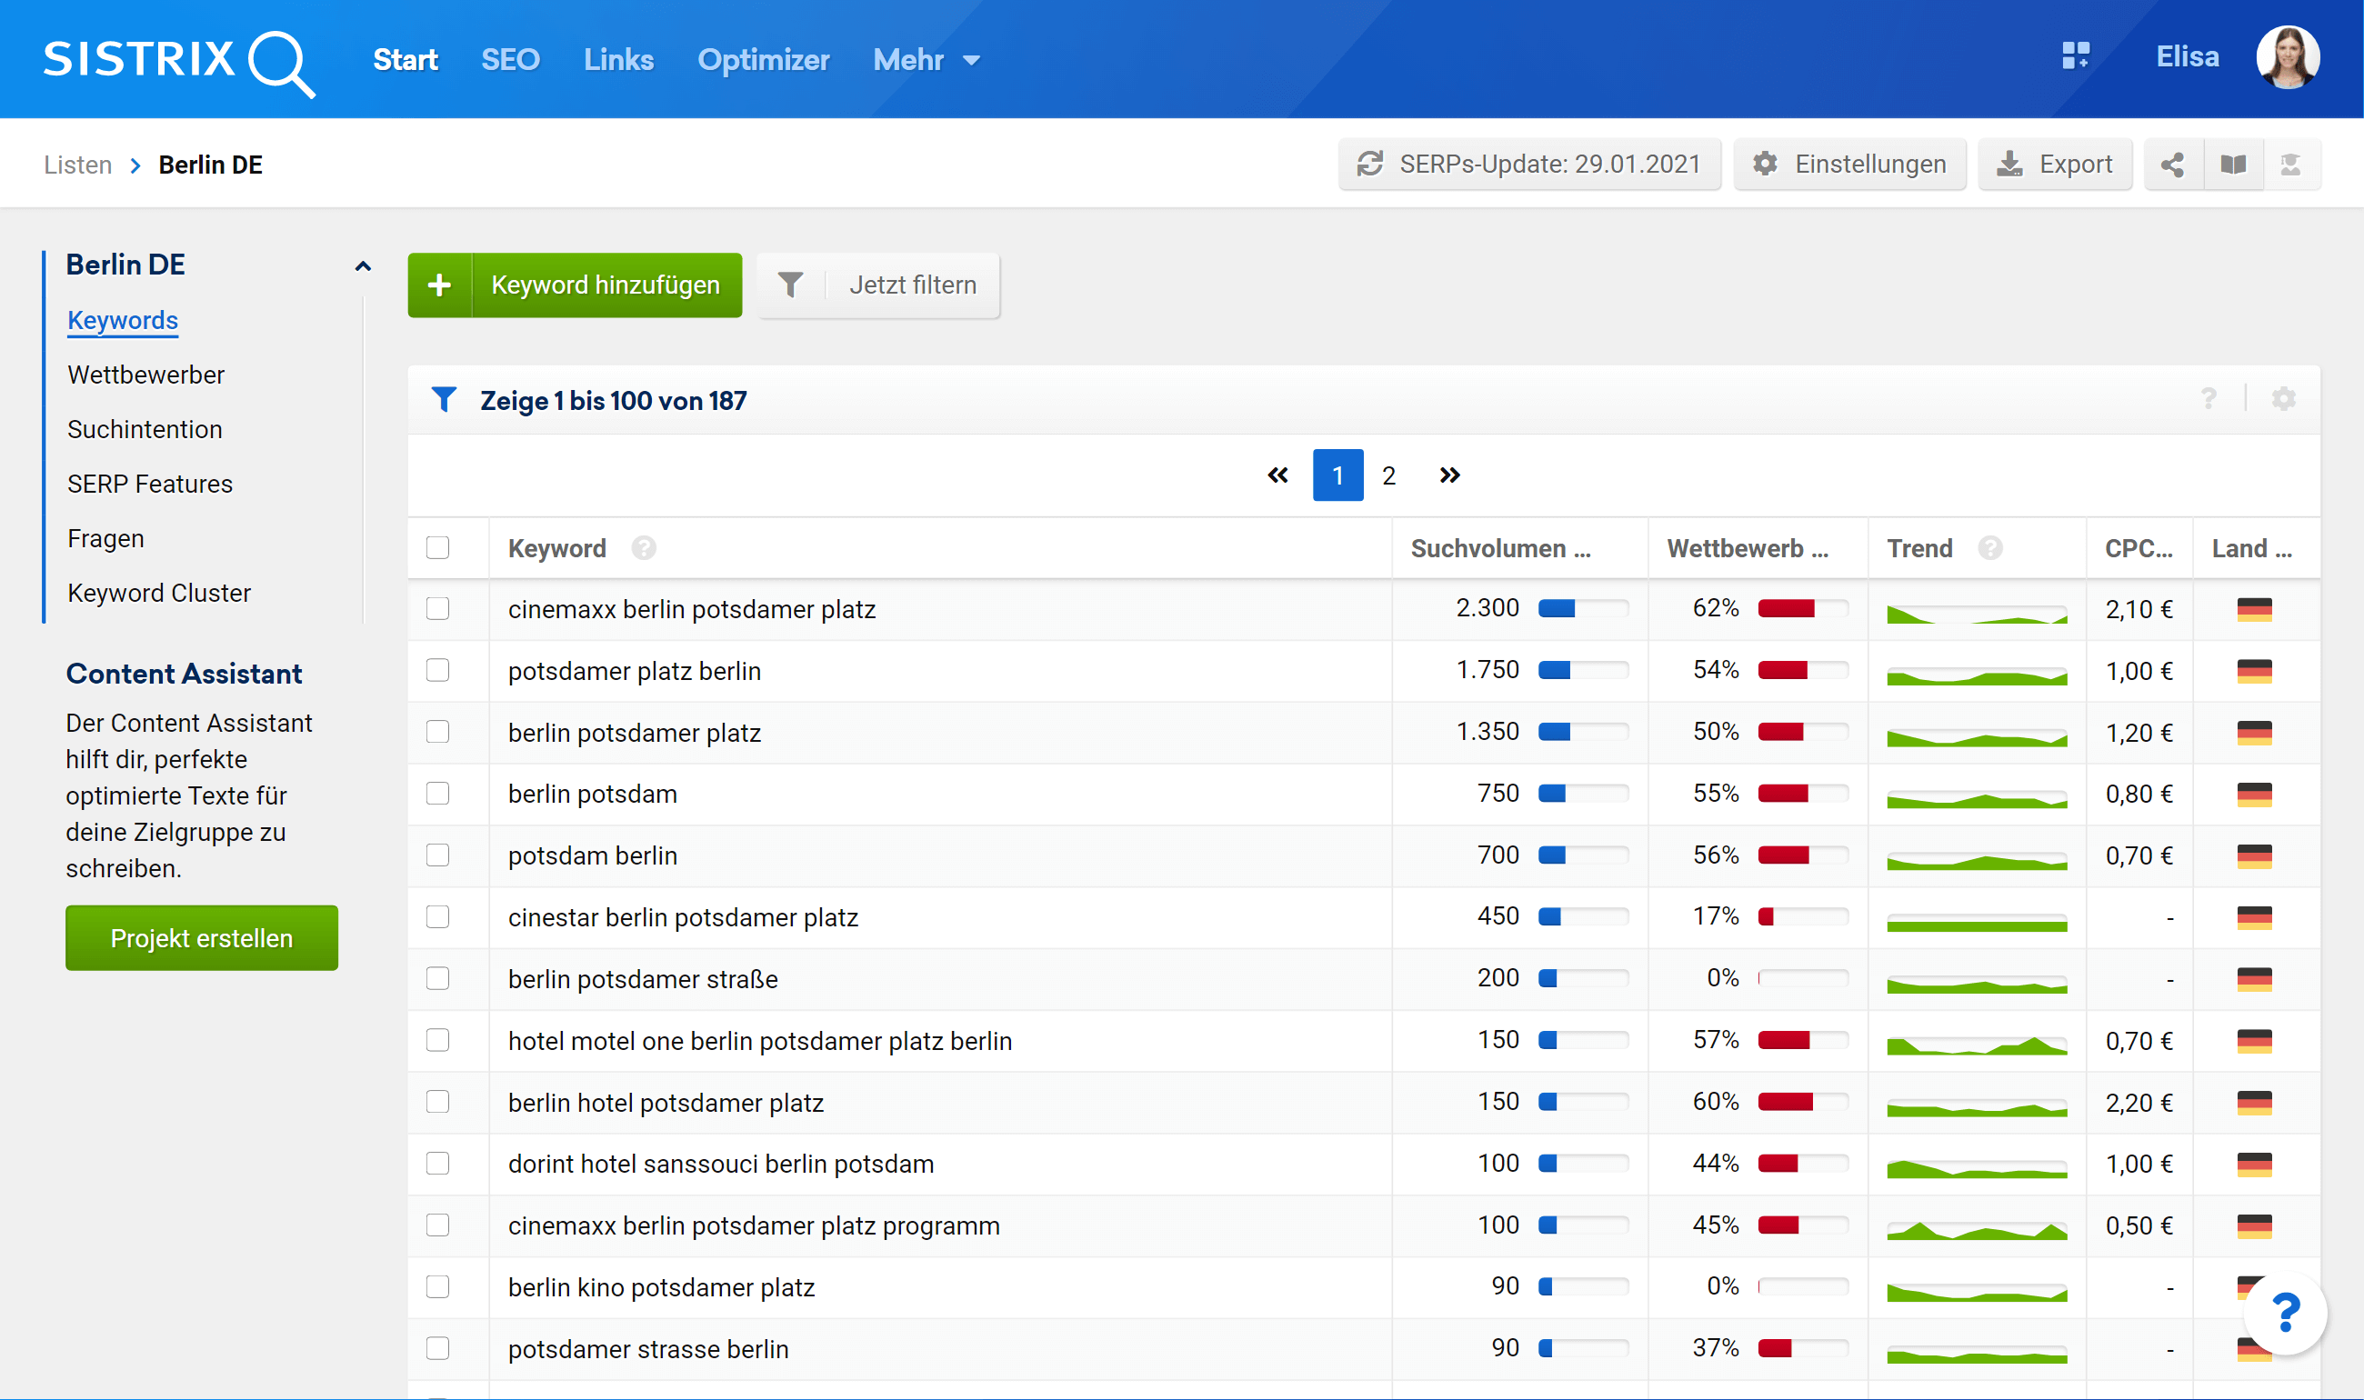
Task: Click the help icon beside Keyword header
Action: click(x=645, y=548)
